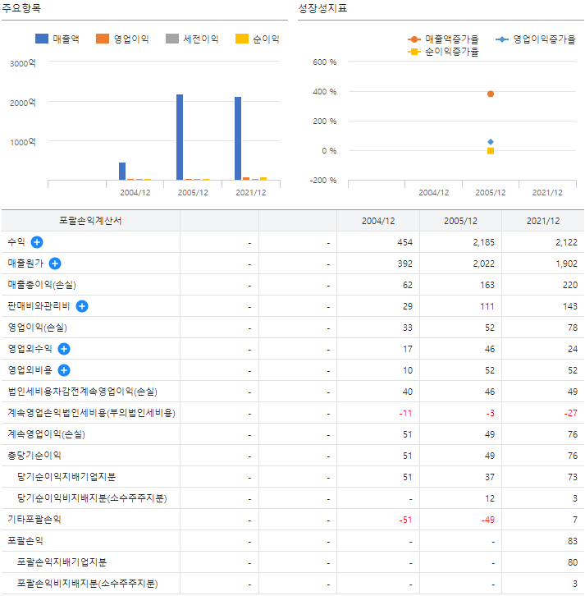Image resolution: width=585 pixels, height=596 pixels.
Task: Click the 포괄손익비지배지분(소수주주지분) row label
Action: tap(87, 583)
